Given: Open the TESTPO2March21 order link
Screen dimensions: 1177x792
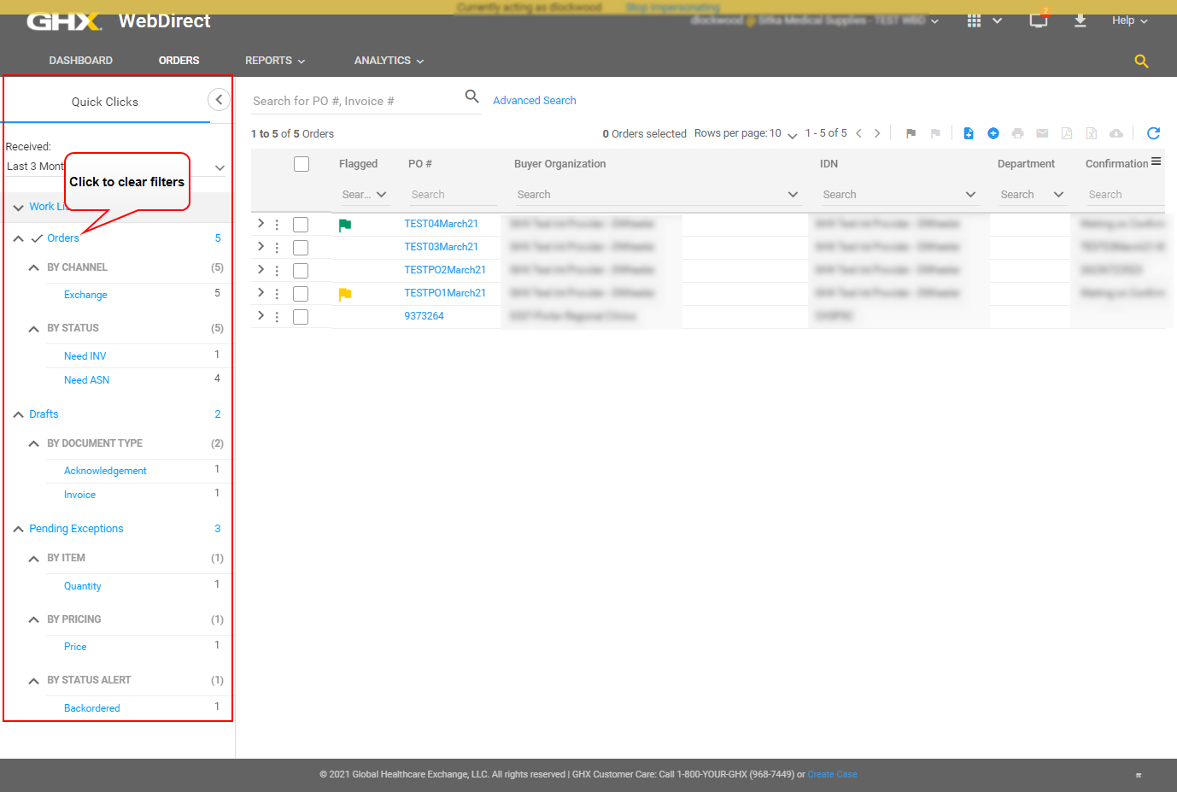Looking at the screenshot, I should click(445, 270).
